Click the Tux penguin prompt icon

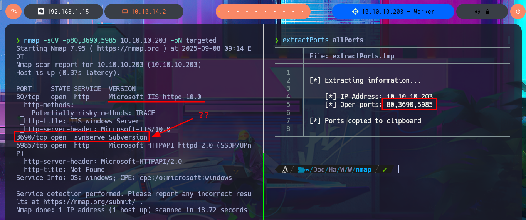(x=285, y=170)
